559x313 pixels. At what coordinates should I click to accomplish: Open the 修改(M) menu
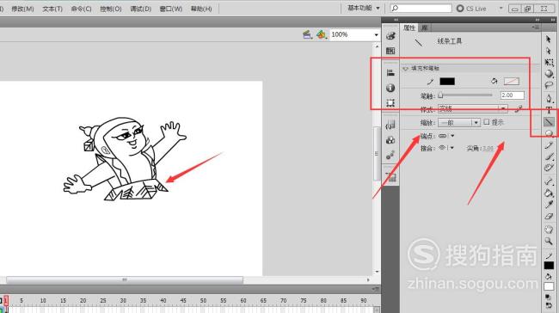coord(22,9)
